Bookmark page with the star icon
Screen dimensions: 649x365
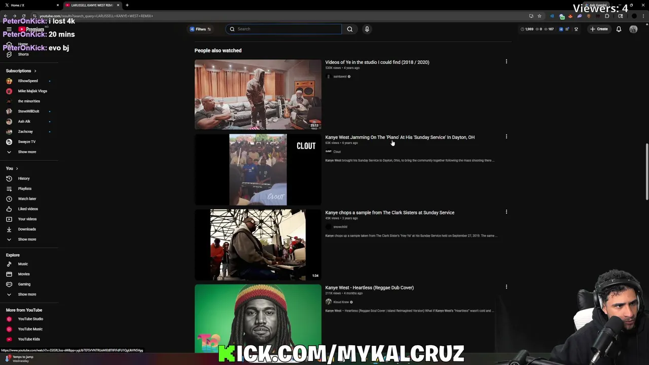(539, 16)
